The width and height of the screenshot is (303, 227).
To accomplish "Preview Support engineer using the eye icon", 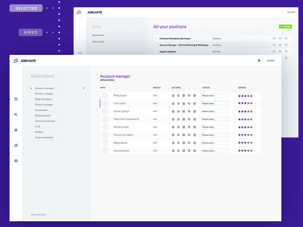I will 280,51.
